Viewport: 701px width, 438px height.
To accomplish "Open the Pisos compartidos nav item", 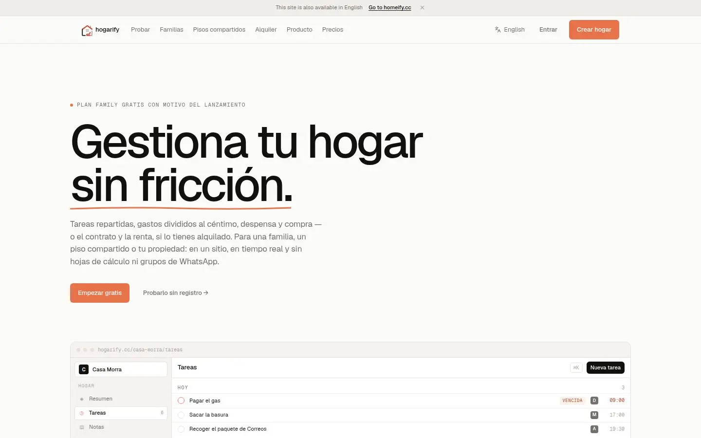I will click(219, 30).
